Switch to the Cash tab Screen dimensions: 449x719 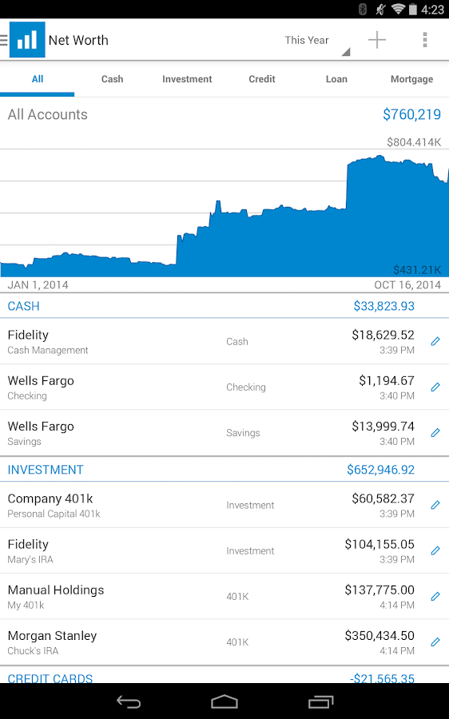[x=112, y=79]
